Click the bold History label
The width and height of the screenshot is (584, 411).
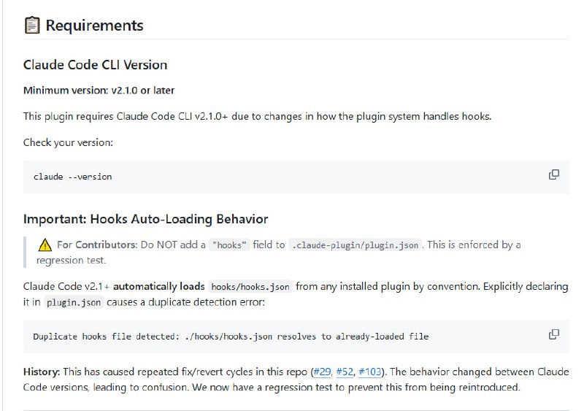coord(41,372)
